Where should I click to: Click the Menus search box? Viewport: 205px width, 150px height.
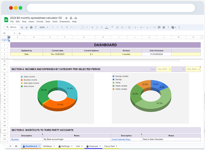[12, 27]
